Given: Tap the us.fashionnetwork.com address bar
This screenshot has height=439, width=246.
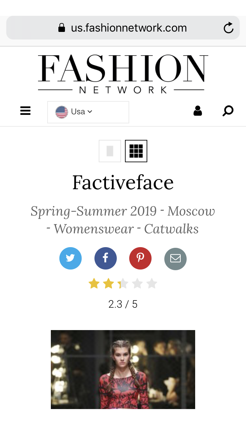Looking at the screenshot, I should (129, 28).
